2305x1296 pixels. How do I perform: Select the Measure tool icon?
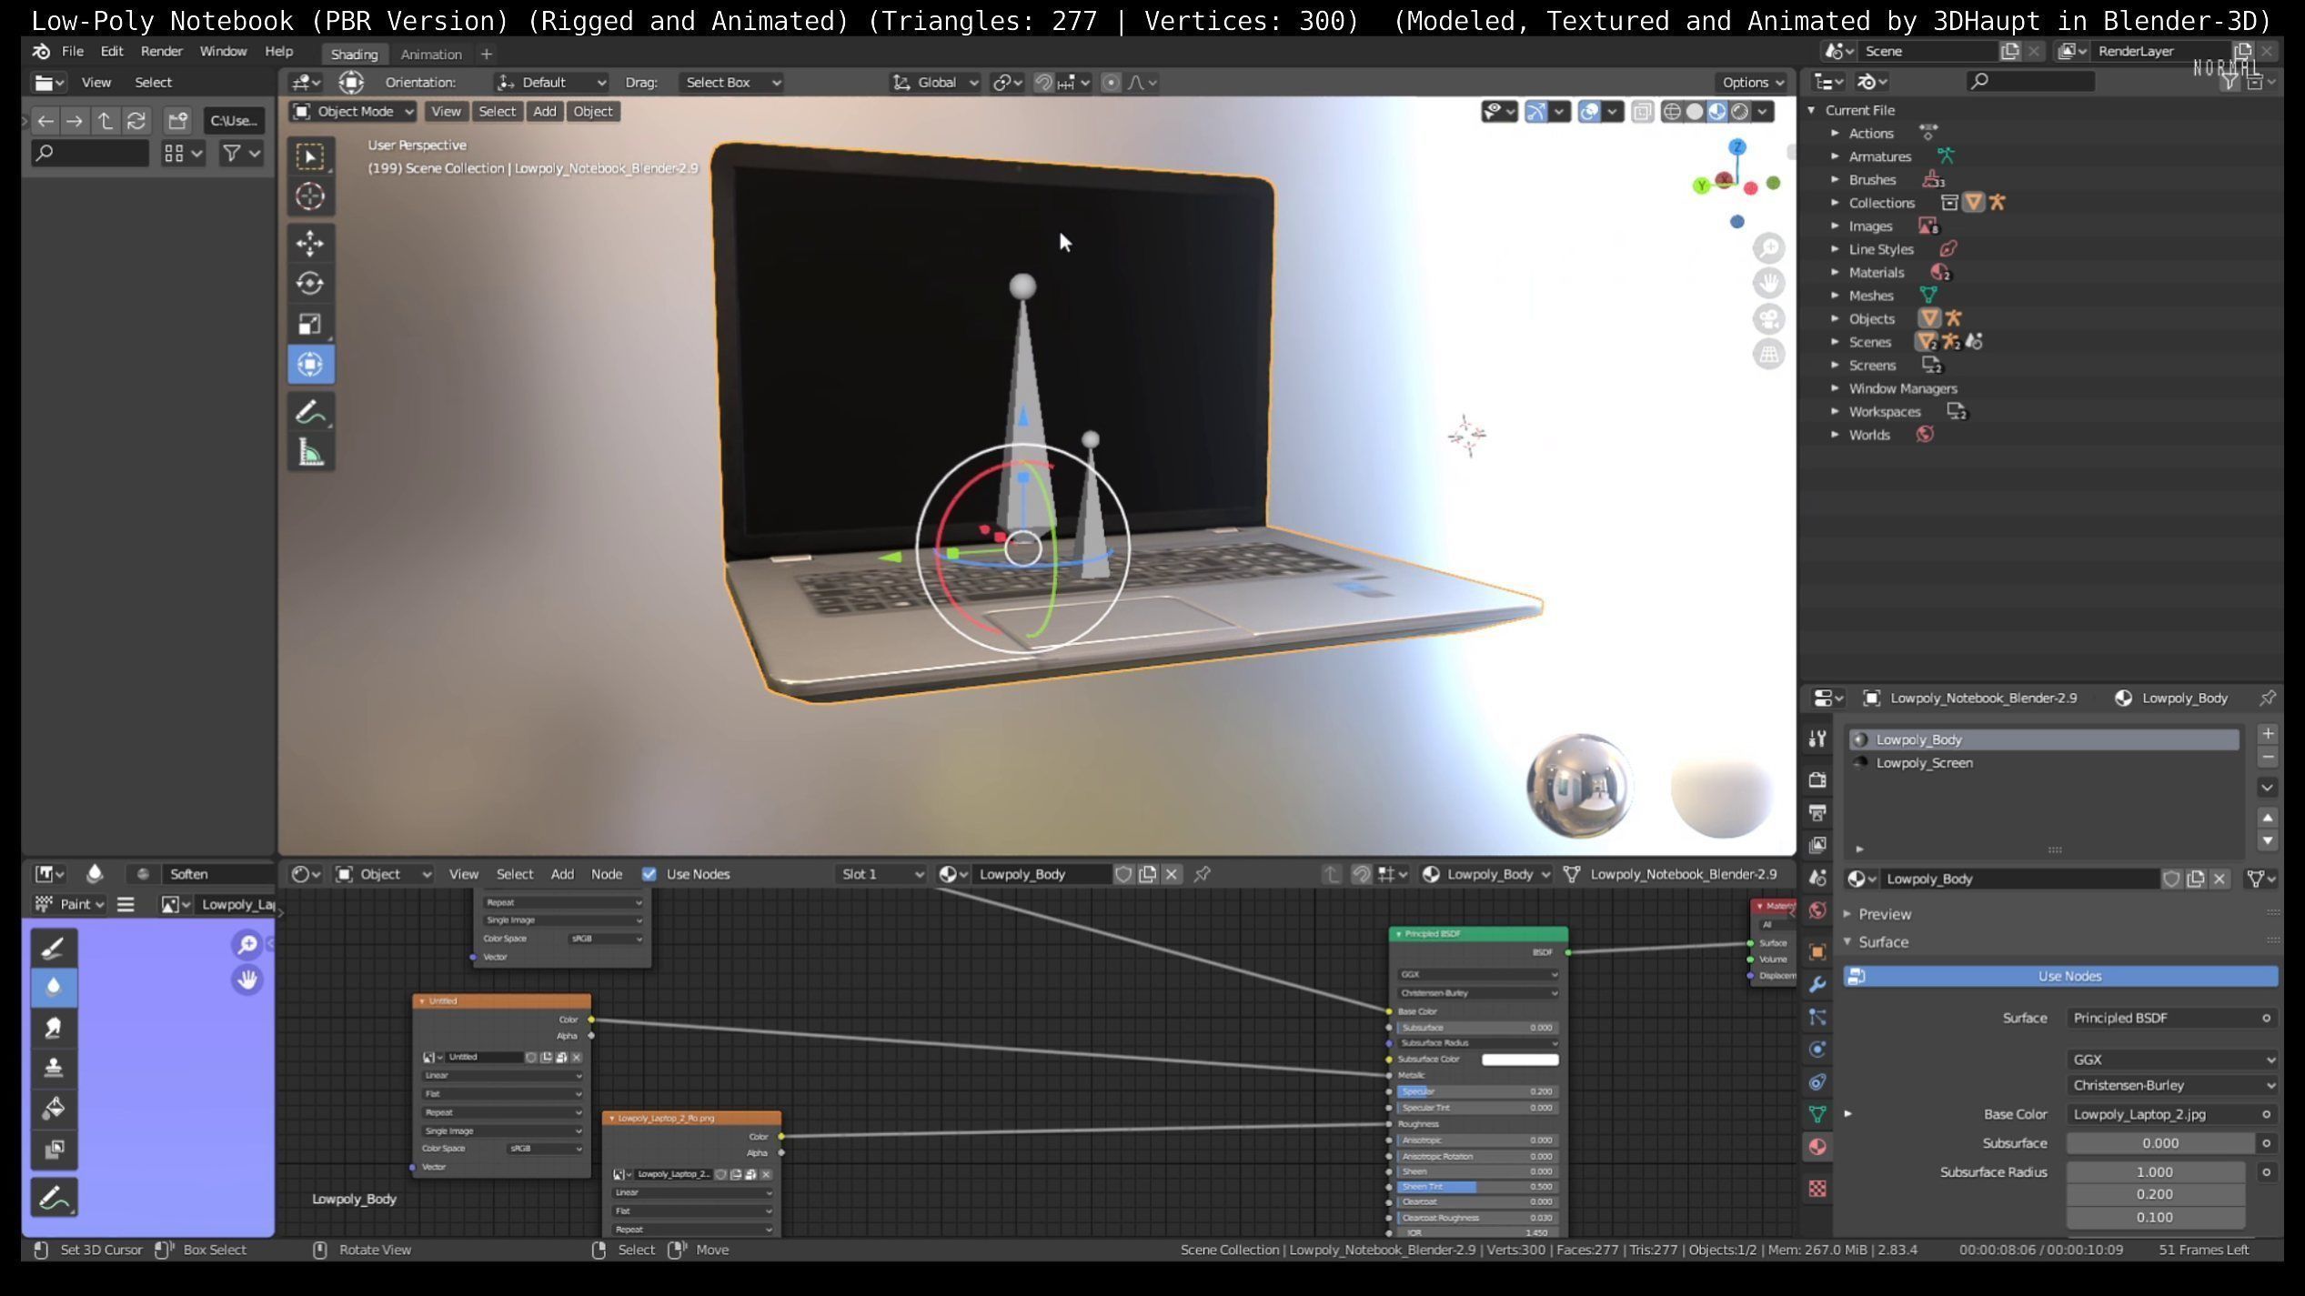(310, 453)
